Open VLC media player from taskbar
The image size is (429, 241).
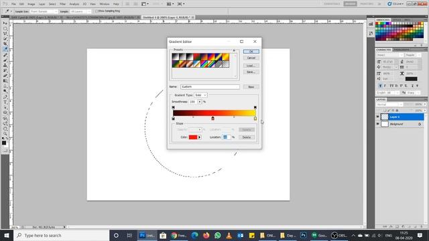[229, 235]
